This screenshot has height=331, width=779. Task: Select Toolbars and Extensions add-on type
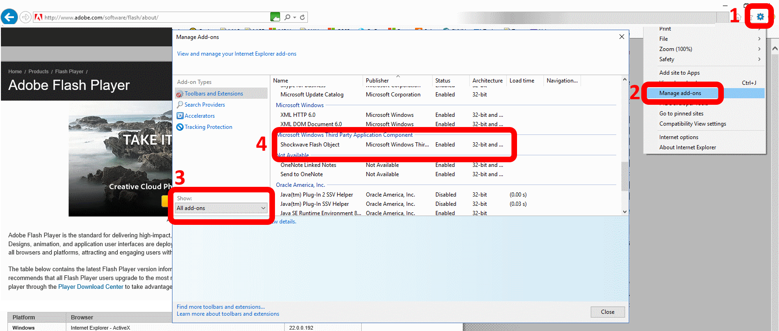213,94
